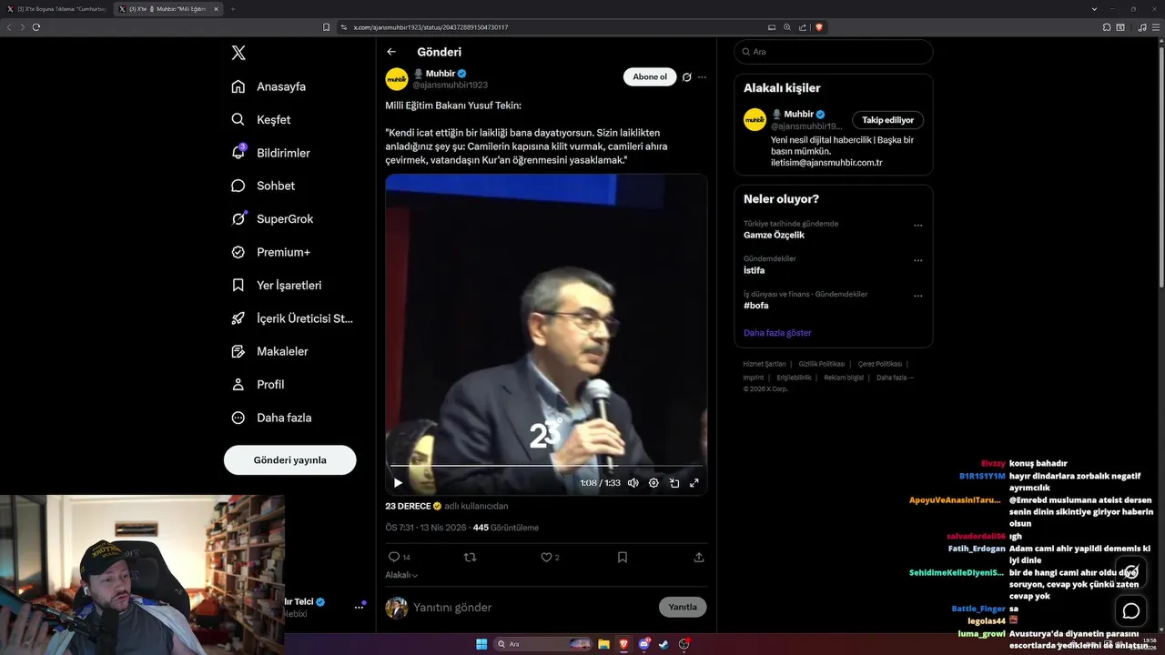Open File Explorer from taskbar

click(603, 644)
